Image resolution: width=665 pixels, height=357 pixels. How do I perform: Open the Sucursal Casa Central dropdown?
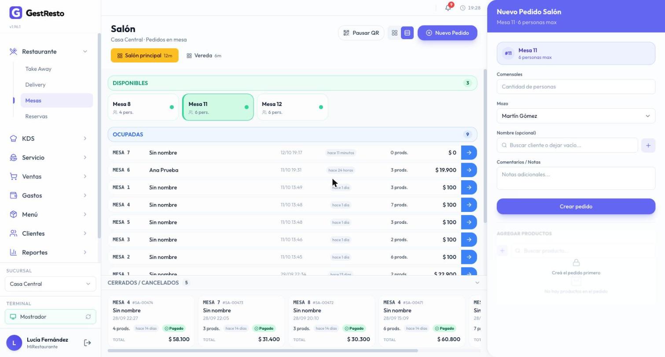[x=51, y=284]
